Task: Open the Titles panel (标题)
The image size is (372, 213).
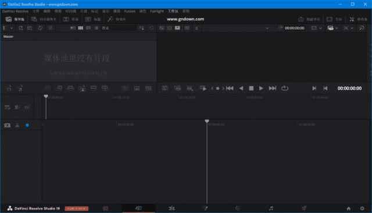Action: pos(93,19)
